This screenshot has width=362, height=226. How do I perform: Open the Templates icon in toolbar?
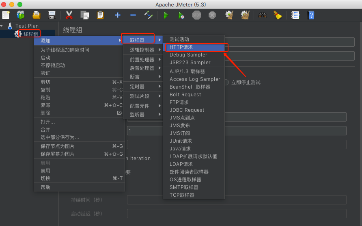[x=21, y=15]
